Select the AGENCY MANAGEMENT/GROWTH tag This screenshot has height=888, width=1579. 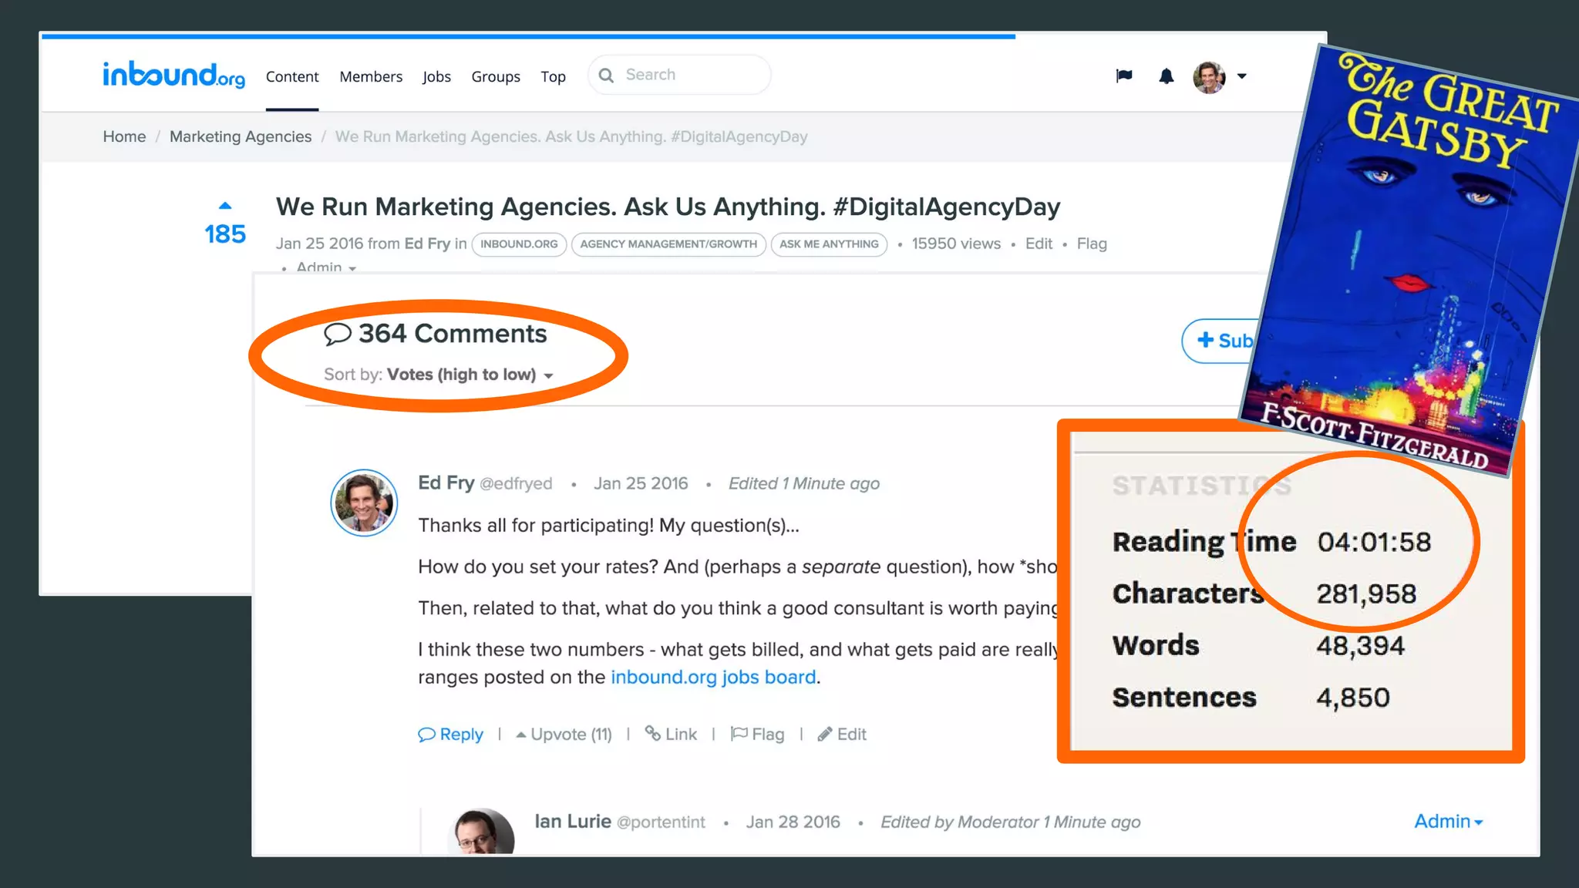point(668,244)
